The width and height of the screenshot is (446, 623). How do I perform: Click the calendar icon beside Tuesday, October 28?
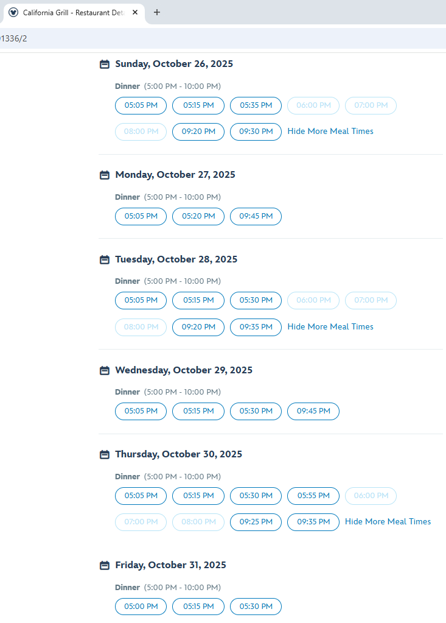point(105,259)
